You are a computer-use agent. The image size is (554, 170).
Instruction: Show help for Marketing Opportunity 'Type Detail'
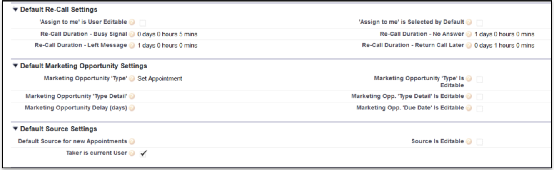pos(132,96)
